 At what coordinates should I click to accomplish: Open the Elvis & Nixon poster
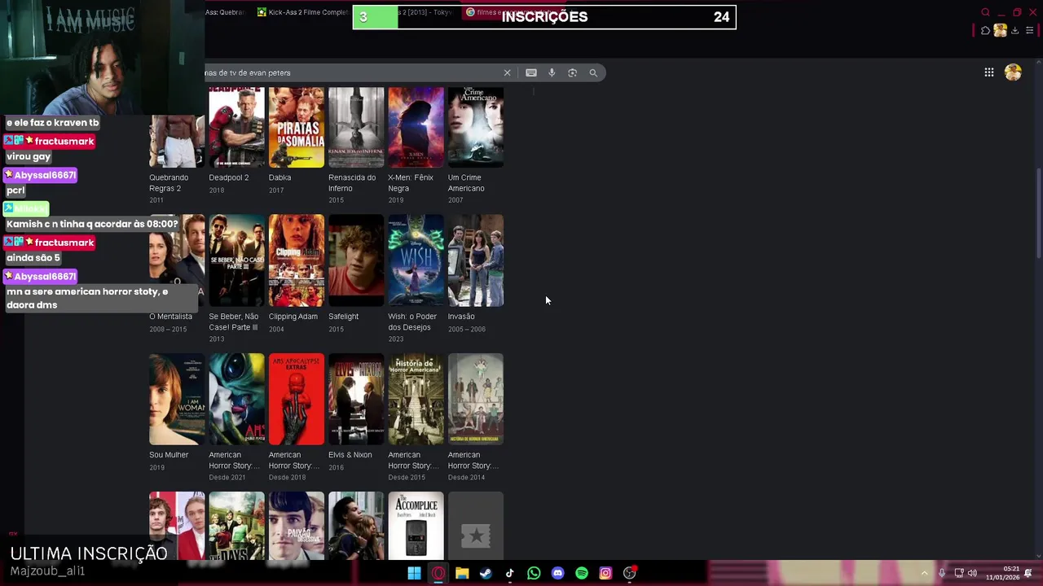(356, 399)
